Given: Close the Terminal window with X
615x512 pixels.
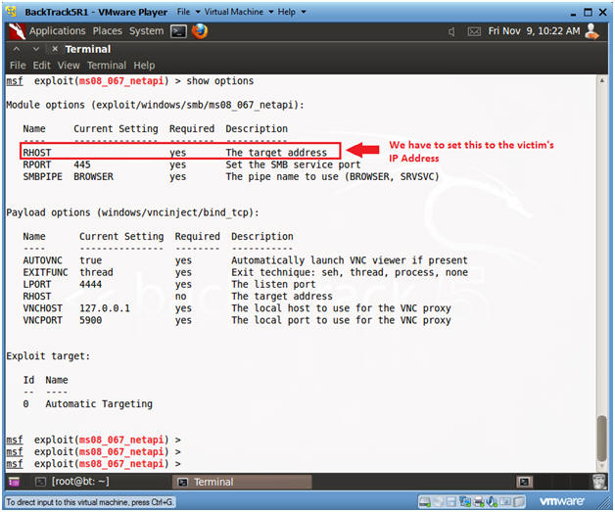Looking at the screenshot, I should [x=55, y=49].
